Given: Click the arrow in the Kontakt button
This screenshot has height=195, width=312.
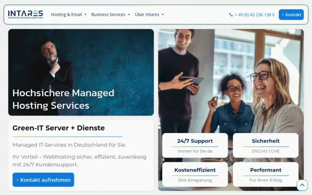Looking at the screenshot, I should 283,15.
